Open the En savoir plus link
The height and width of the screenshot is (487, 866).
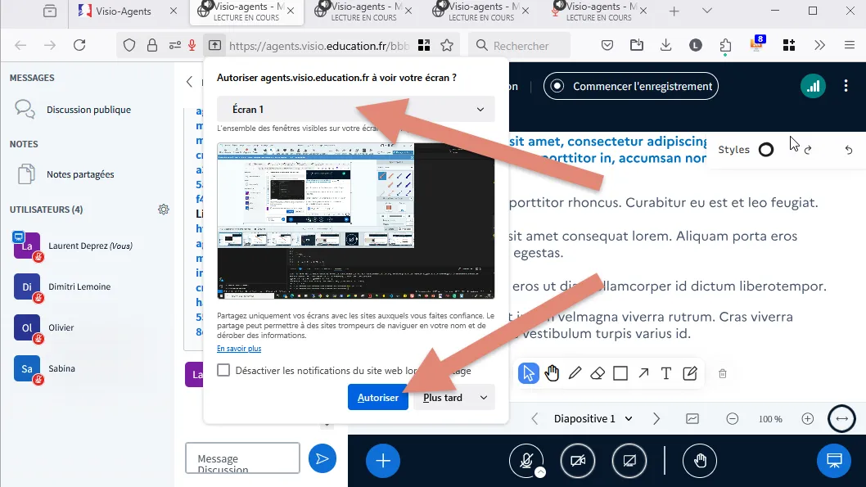(238, 349)
